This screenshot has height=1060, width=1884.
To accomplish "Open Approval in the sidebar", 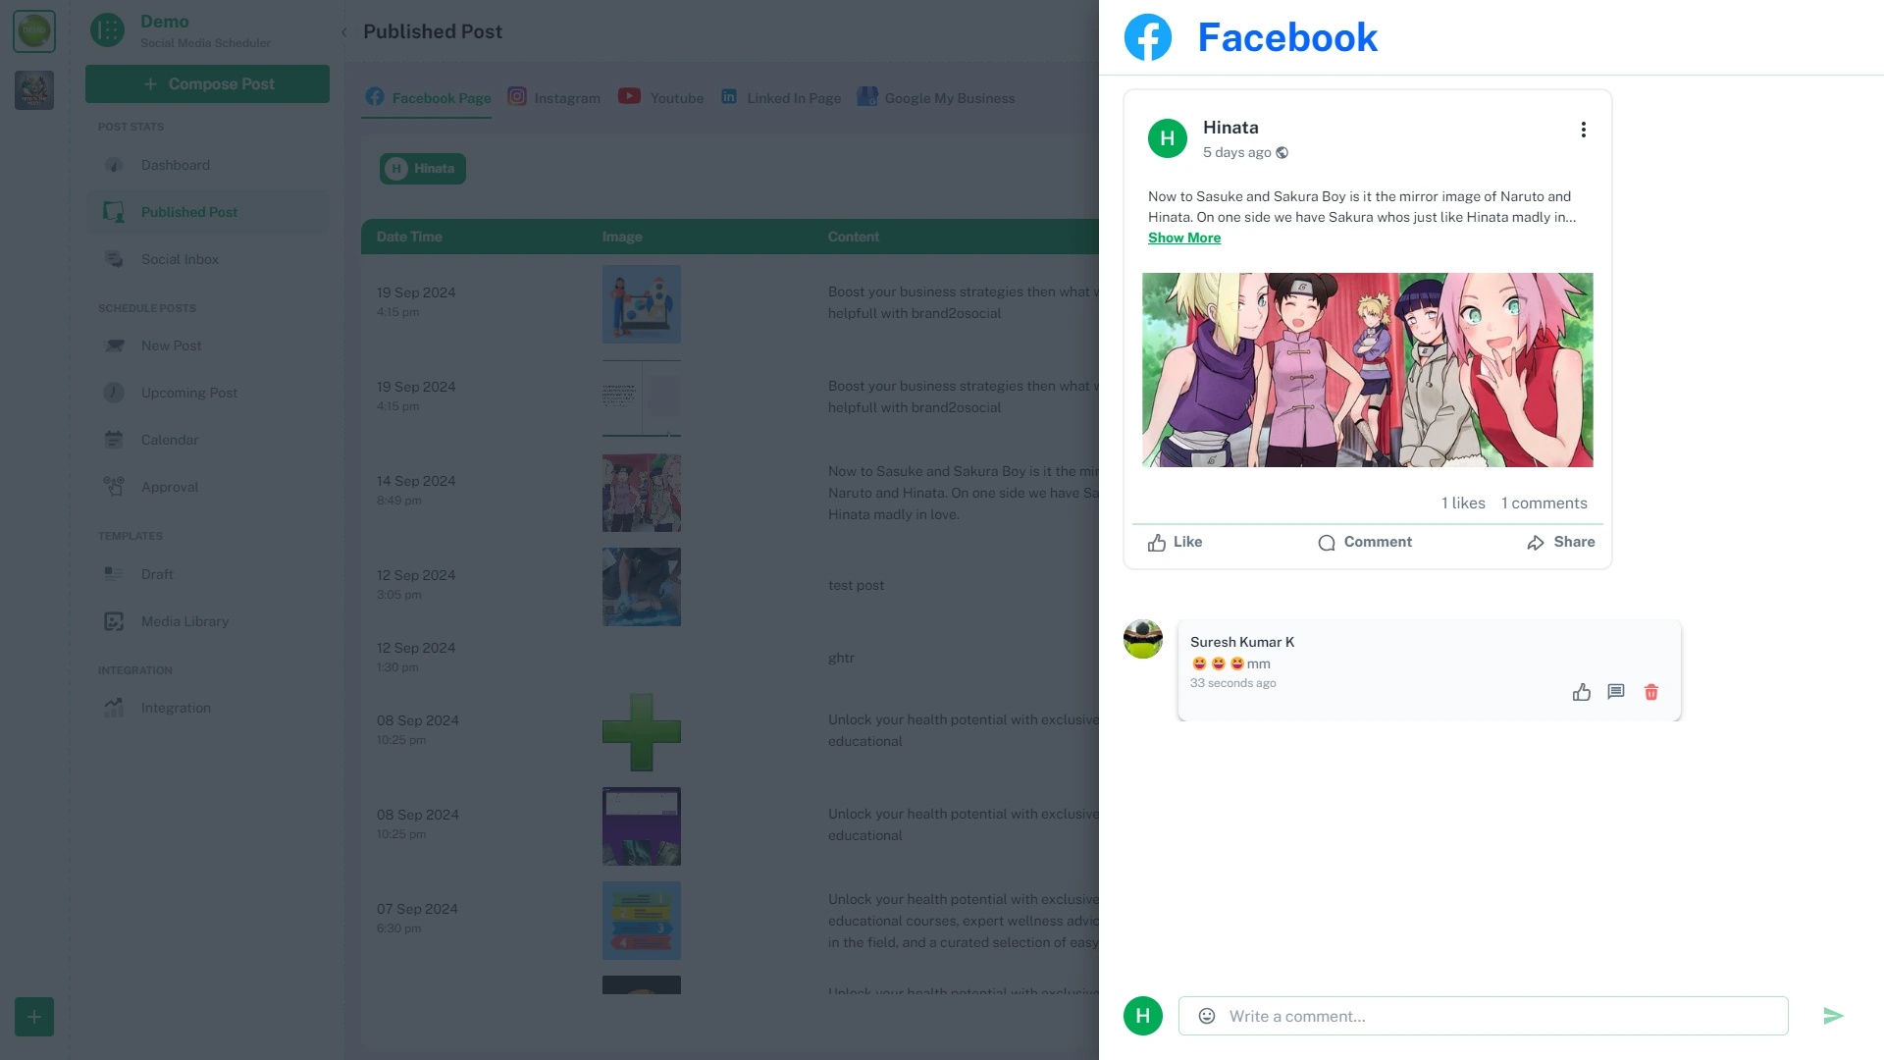I will tap(207, 487).
